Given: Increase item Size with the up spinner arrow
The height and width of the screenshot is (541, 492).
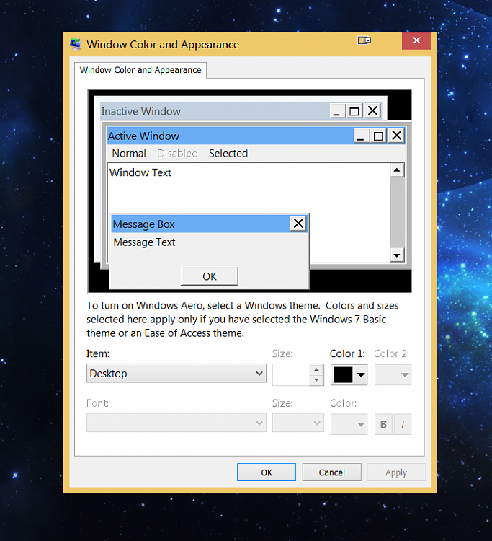Looking at the screenshot, I should pyautogui.click(x=316, y=369).
